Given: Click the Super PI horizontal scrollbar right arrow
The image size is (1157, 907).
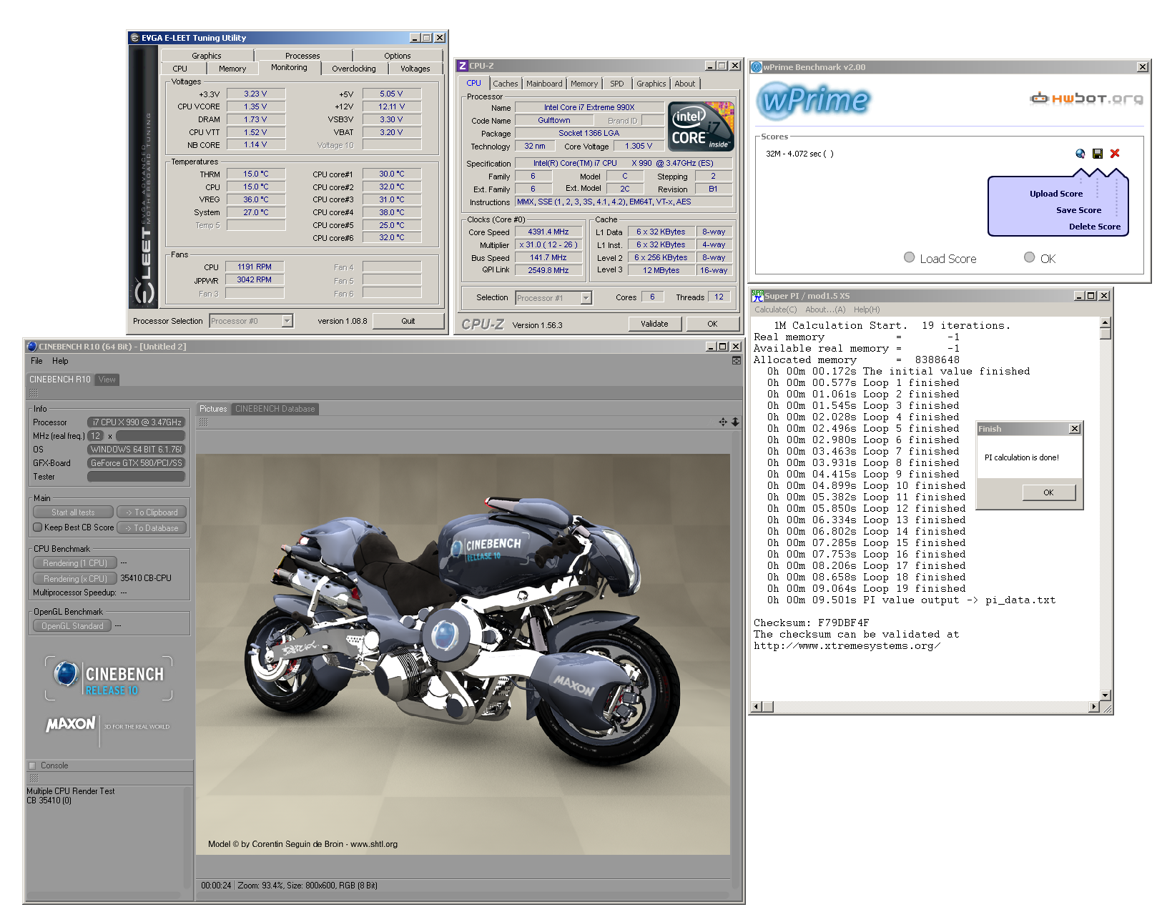Looking at the screenshot, I should tap(1093, 707).
